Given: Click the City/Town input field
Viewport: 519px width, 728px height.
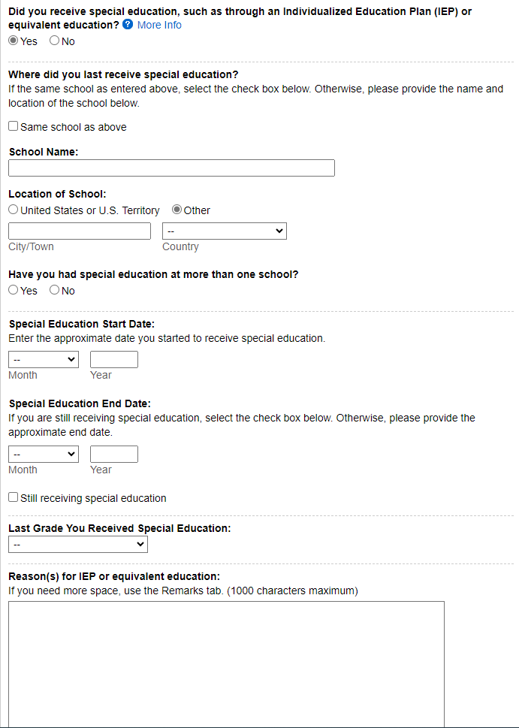Looking at the screenshot, I should [80, 231].
